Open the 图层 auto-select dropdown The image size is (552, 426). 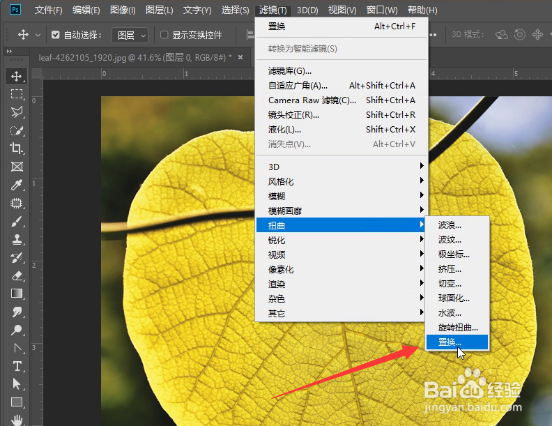(x=130, y=35)
